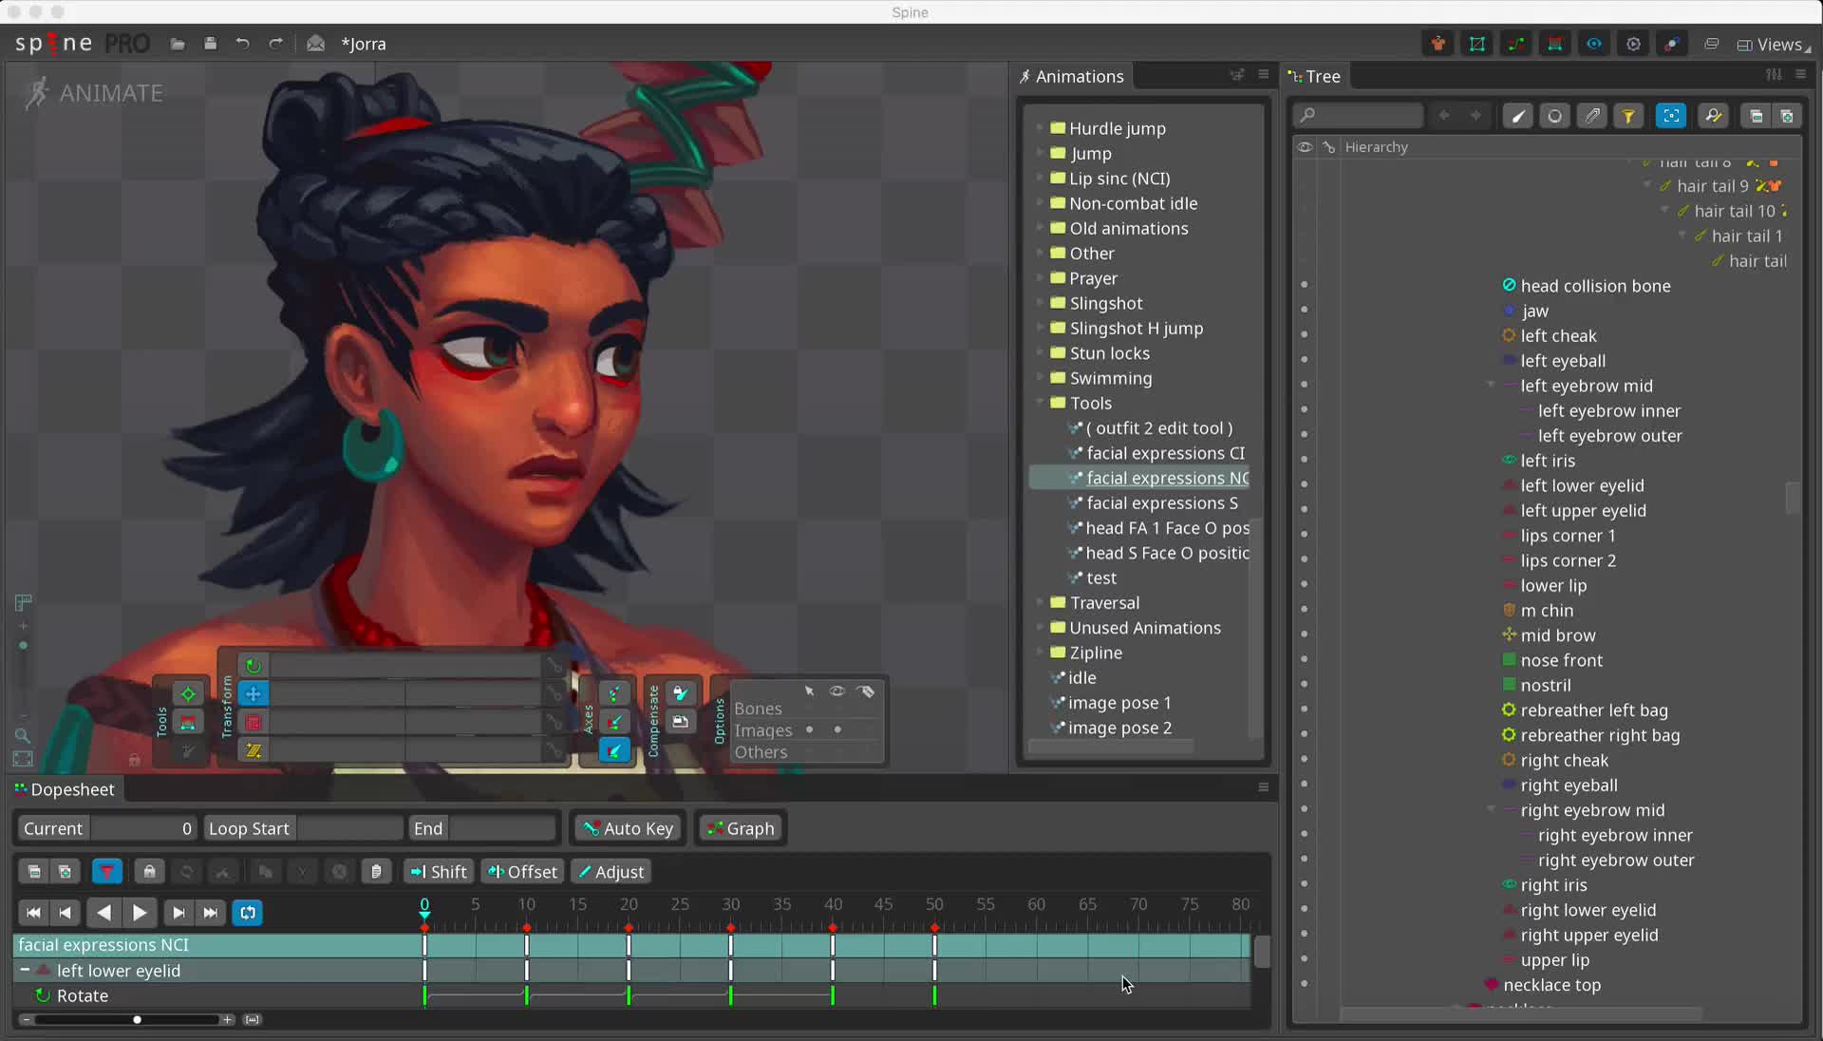Open skins view from top toolbar
This screenshot has width=1823, height=1041.
point(1438,44)
